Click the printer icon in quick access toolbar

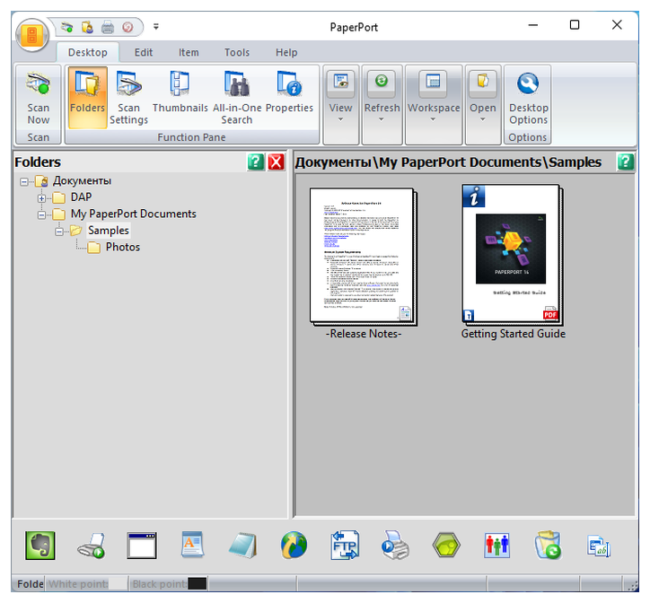click(108, 28)
